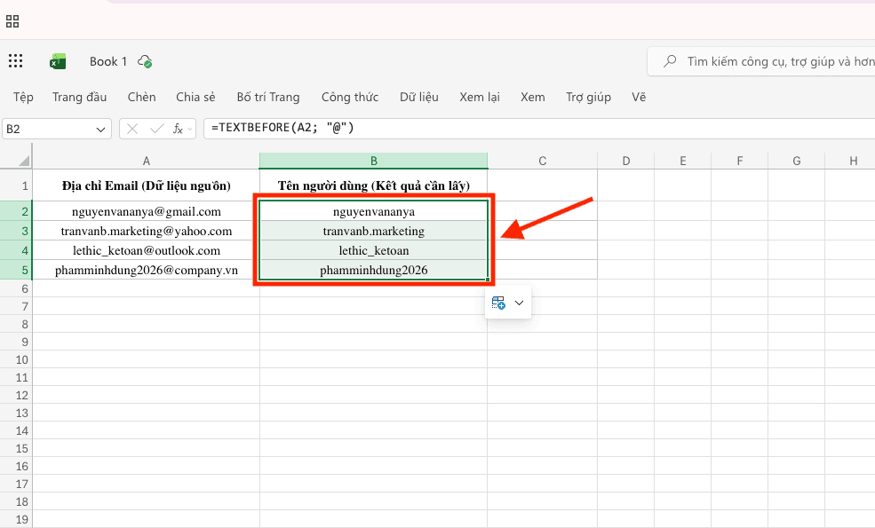Open the Tệp menu

[x=23, y=97]
